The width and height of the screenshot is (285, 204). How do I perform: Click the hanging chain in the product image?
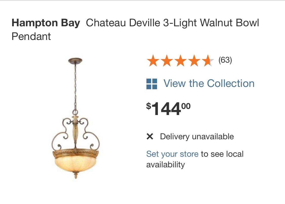pyautogui.click(x=75, y=86)
